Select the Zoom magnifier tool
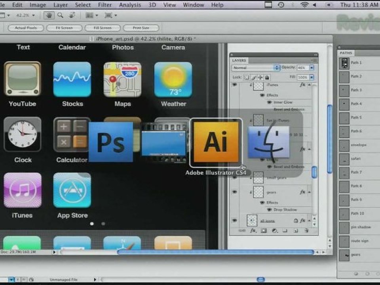 60,15
